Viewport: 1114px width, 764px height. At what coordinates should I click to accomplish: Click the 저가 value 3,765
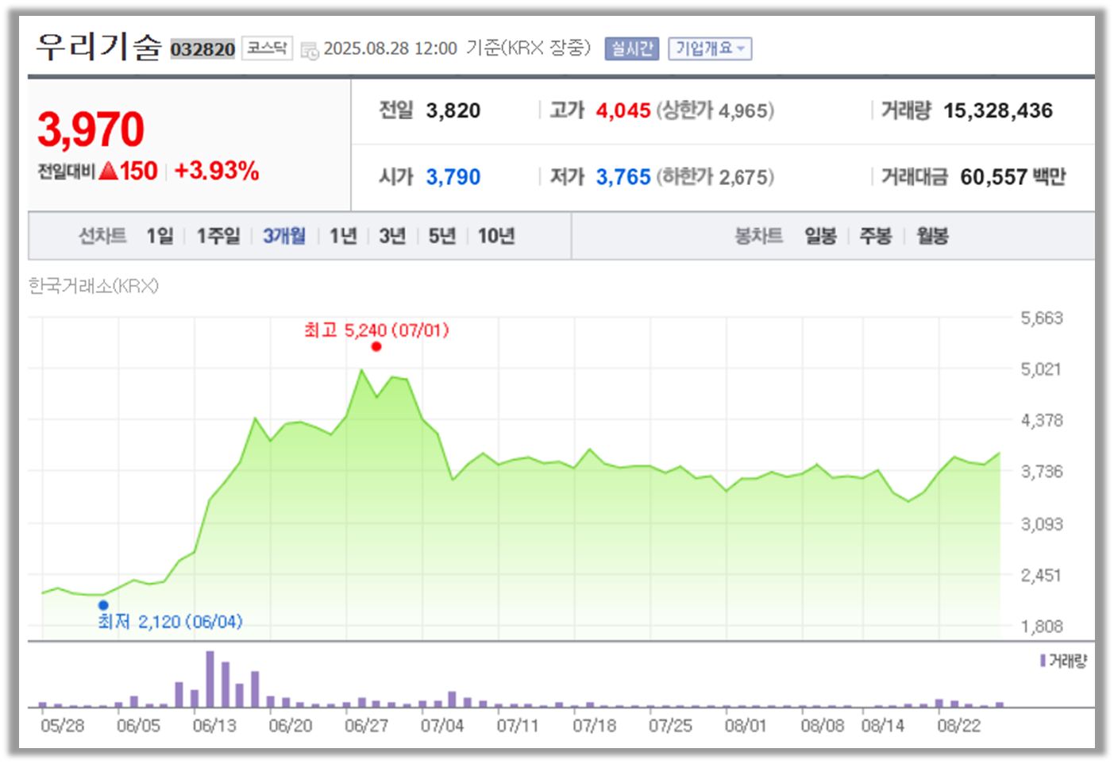pyautogui.click(x=623, y=177)
